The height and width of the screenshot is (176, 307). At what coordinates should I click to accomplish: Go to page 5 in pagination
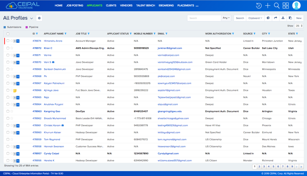[273, 167]
